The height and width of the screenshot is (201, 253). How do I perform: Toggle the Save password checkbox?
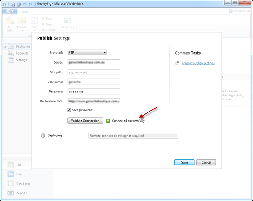coord(69,110)
